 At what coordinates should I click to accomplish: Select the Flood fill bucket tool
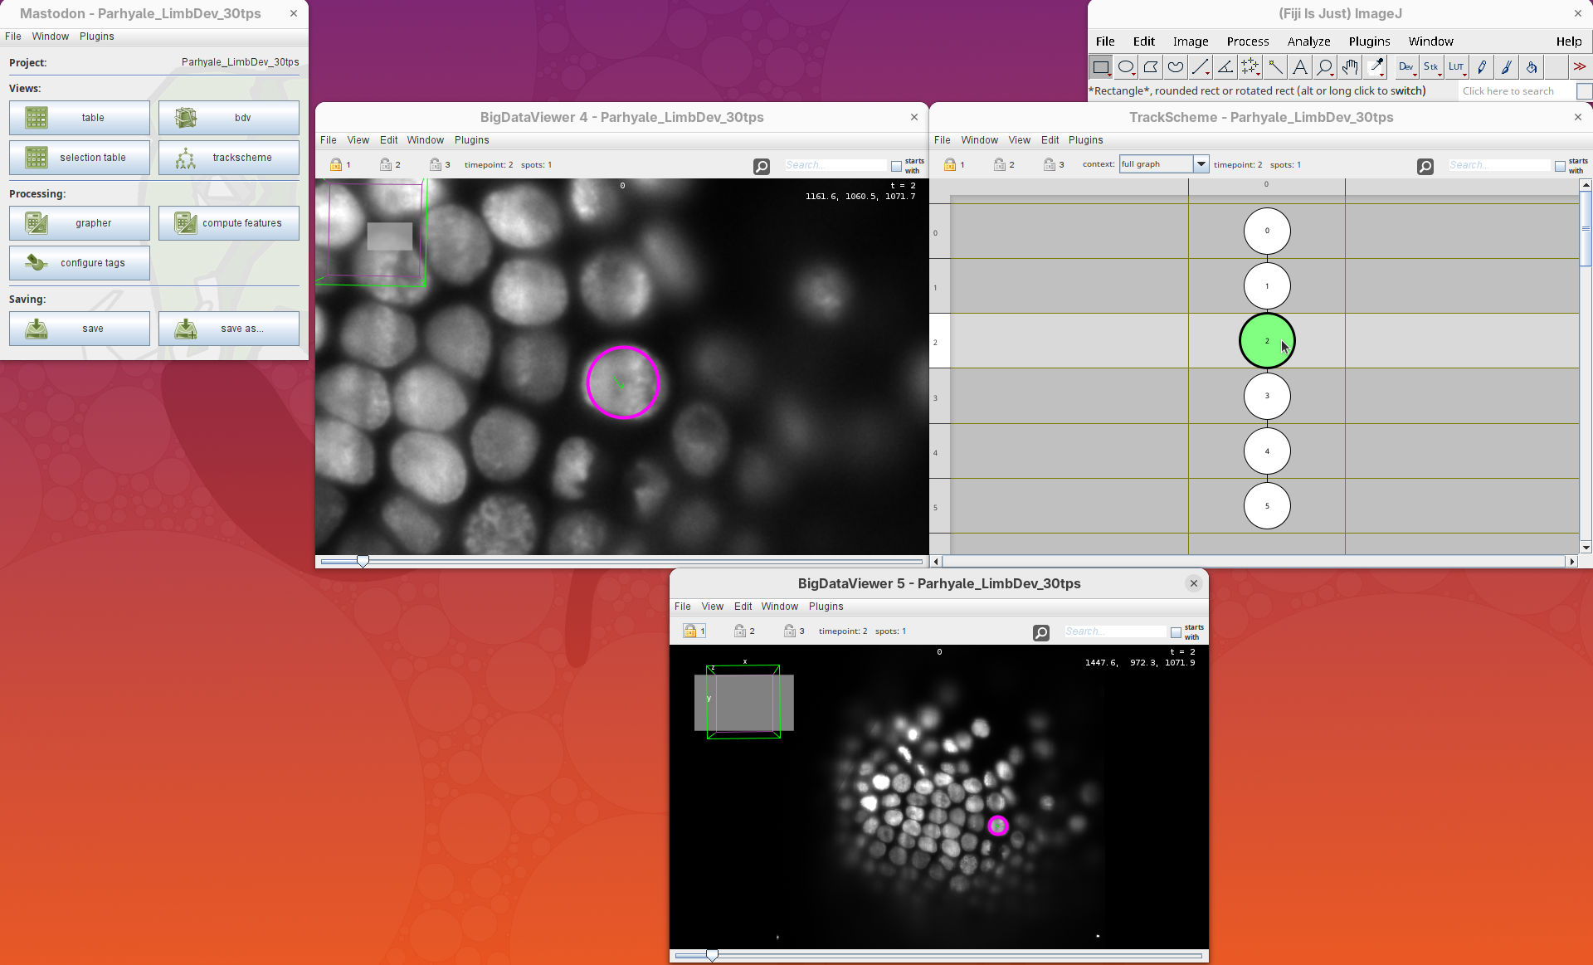tap(1532, 67)
